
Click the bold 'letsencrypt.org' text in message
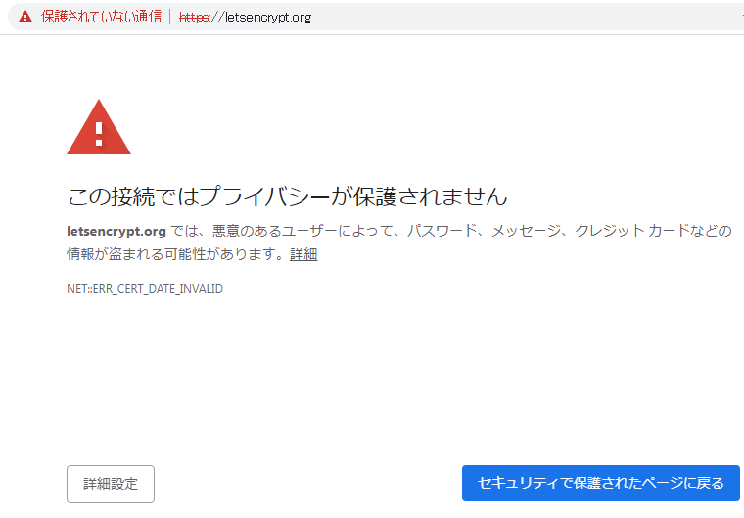pos(116,232)
